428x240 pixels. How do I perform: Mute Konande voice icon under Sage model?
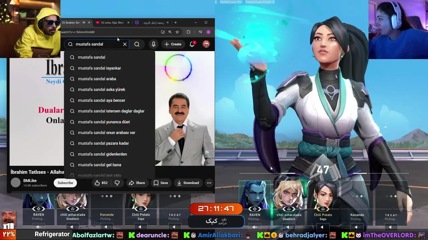[356, 227]
